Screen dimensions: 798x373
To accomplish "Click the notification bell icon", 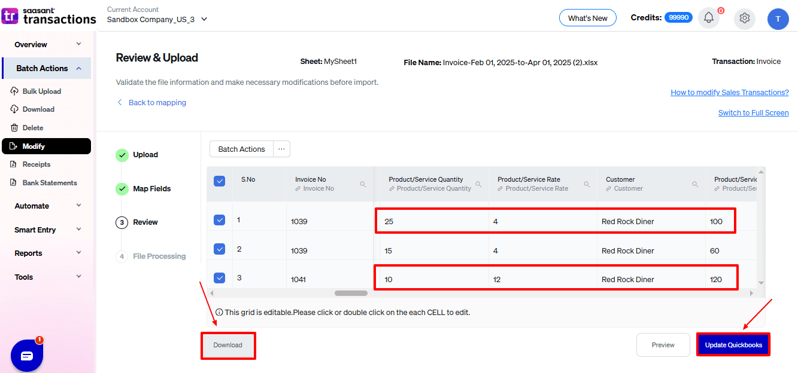I will coord(709,18).
